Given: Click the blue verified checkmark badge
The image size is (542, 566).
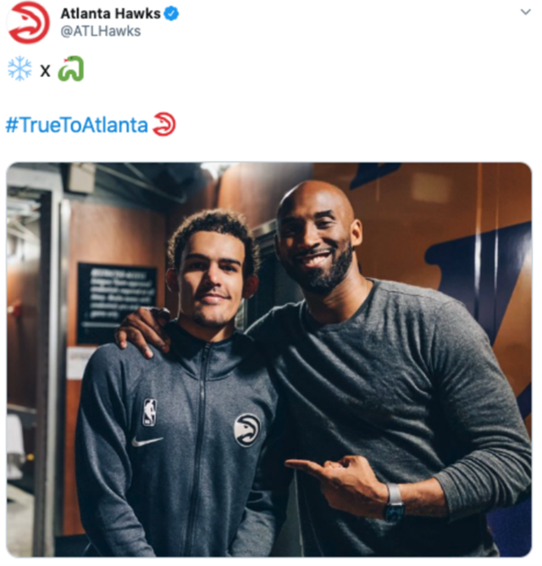Looking at the screenshot, I should pyautogui.click(x=171, y=14).
